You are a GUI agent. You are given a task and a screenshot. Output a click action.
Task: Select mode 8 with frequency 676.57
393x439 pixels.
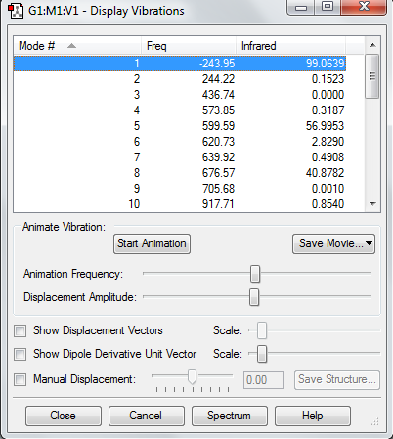tap(180, 173)
